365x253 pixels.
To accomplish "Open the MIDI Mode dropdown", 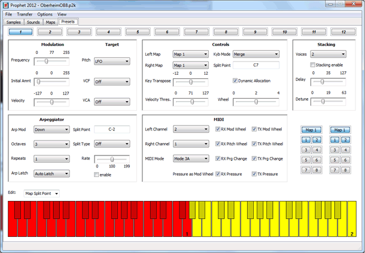I will (190, 158).
